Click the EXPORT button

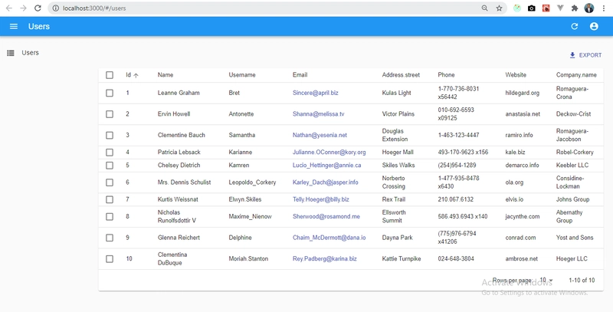coord(585,55)
